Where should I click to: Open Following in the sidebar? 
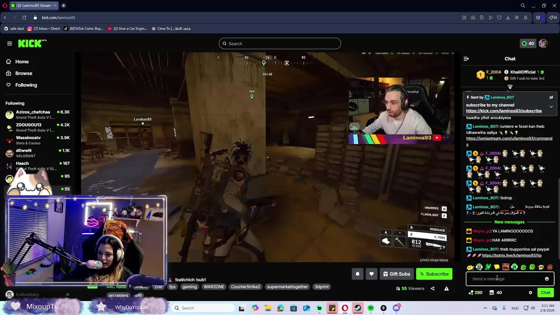26,85
